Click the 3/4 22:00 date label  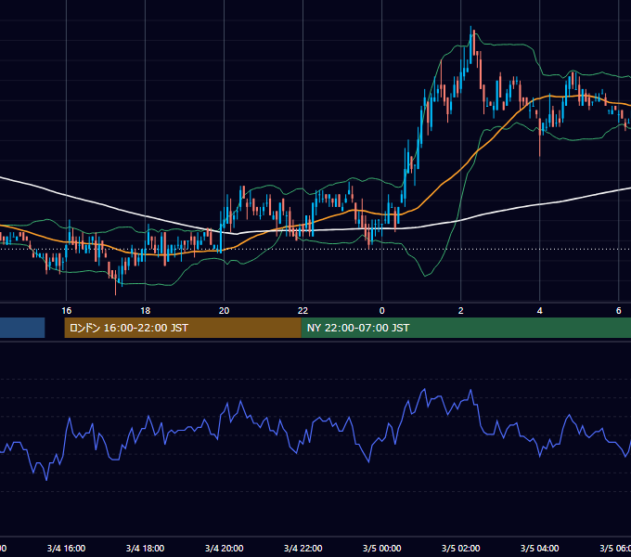tap(303, 549)
